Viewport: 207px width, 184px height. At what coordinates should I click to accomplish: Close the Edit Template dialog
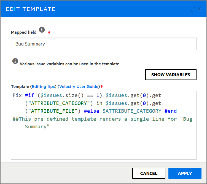(x=199, y=9)
